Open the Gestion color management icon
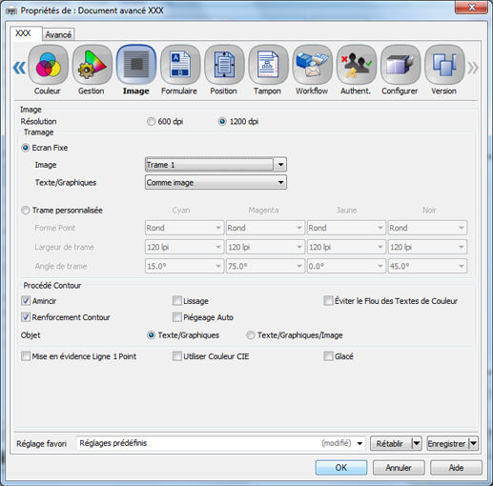 tap(92, 65)
